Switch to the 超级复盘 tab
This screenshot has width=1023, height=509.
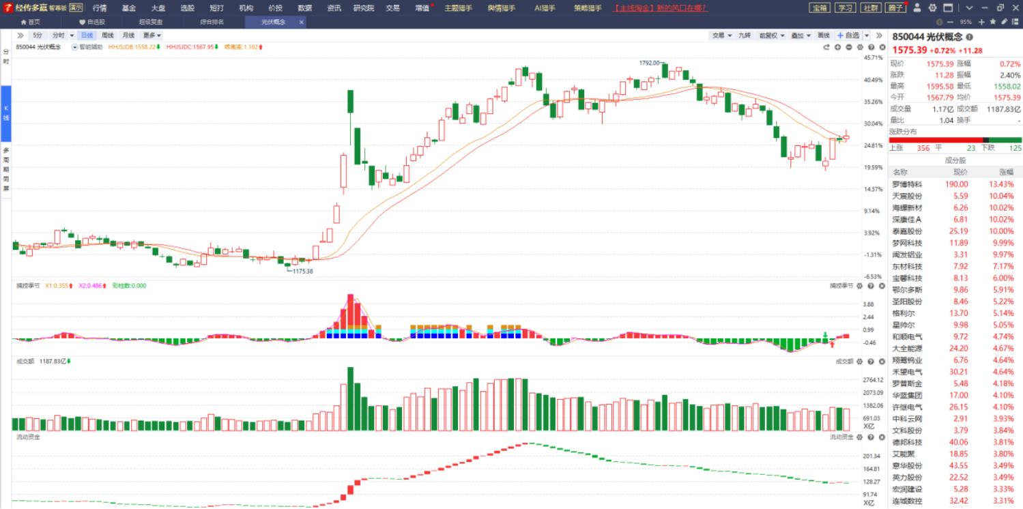coord(151,22)
